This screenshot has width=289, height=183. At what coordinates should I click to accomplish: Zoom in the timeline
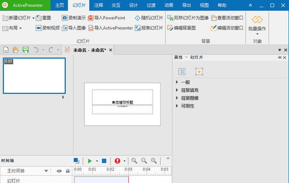pos(154,161)
